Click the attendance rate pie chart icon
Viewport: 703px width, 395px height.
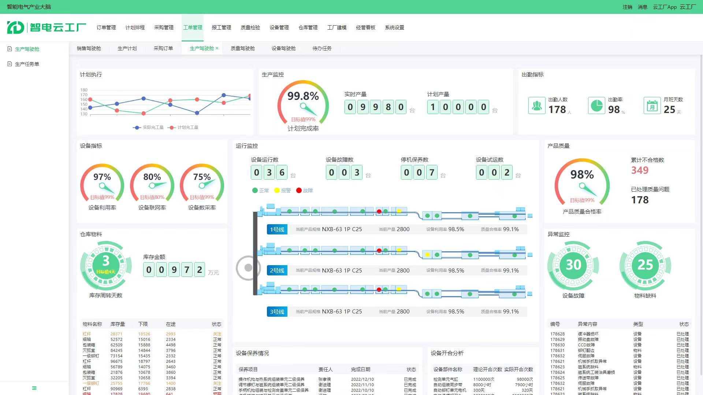(596, 106)
